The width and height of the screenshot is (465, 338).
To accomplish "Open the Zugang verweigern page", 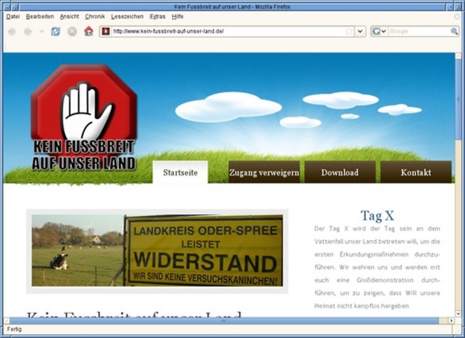I will click(264, 172).
